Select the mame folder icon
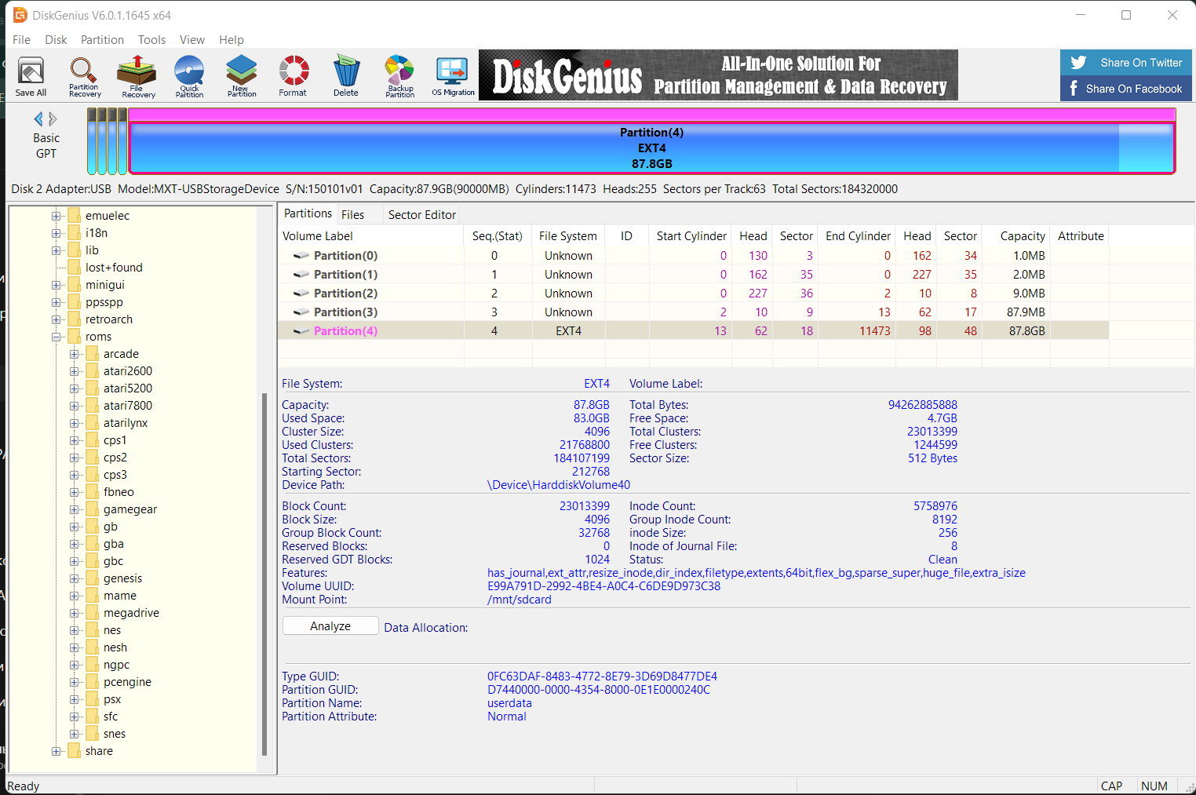 [x=93, y=596]
